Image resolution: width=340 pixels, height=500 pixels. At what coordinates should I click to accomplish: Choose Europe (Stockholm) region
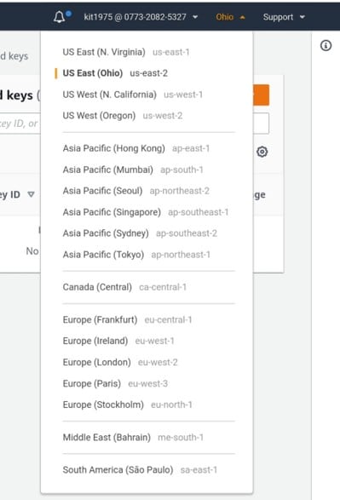(x=127, y=405)
